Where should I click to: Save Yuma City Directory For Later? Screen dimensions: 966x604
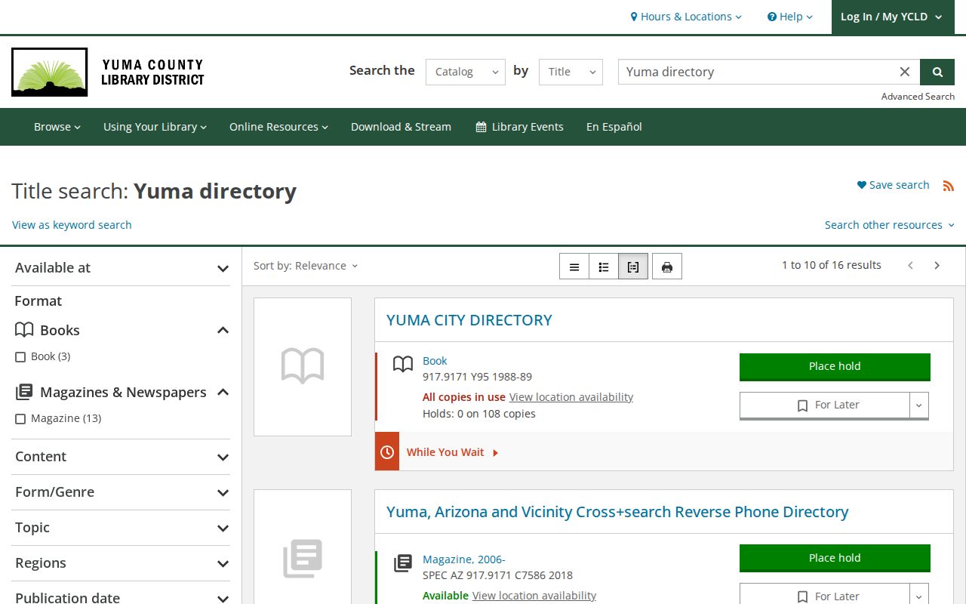coord(825,405)
